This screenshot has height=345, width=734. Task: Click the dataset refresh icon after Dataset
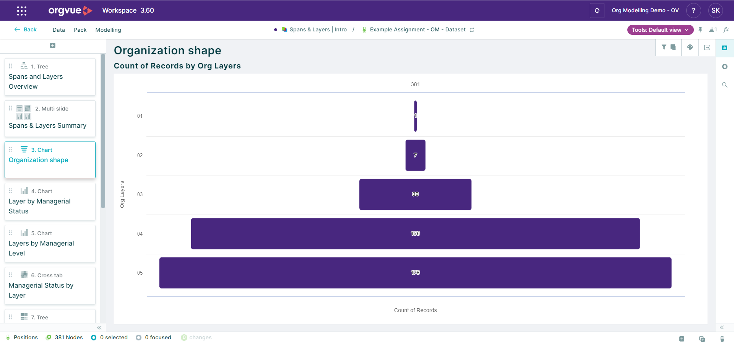pos(472,30)
